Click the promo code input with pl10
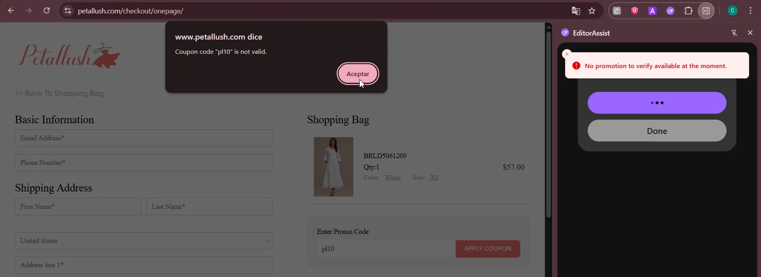This screenshot has height=277, width=761. 386,249
